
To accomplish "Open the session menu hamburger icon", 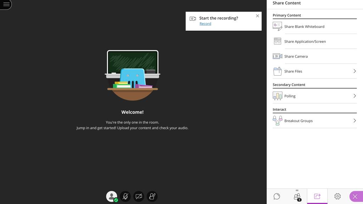I will (x=6, y=5).
